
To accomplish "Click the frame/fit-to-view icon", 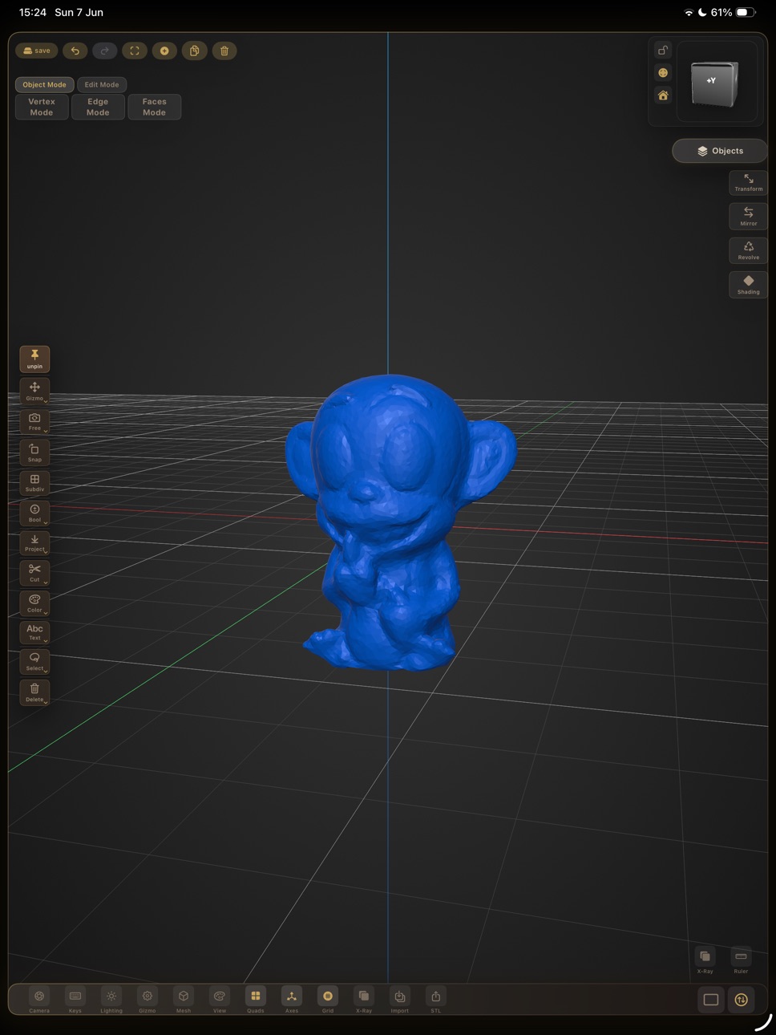I will pos(135,51).
